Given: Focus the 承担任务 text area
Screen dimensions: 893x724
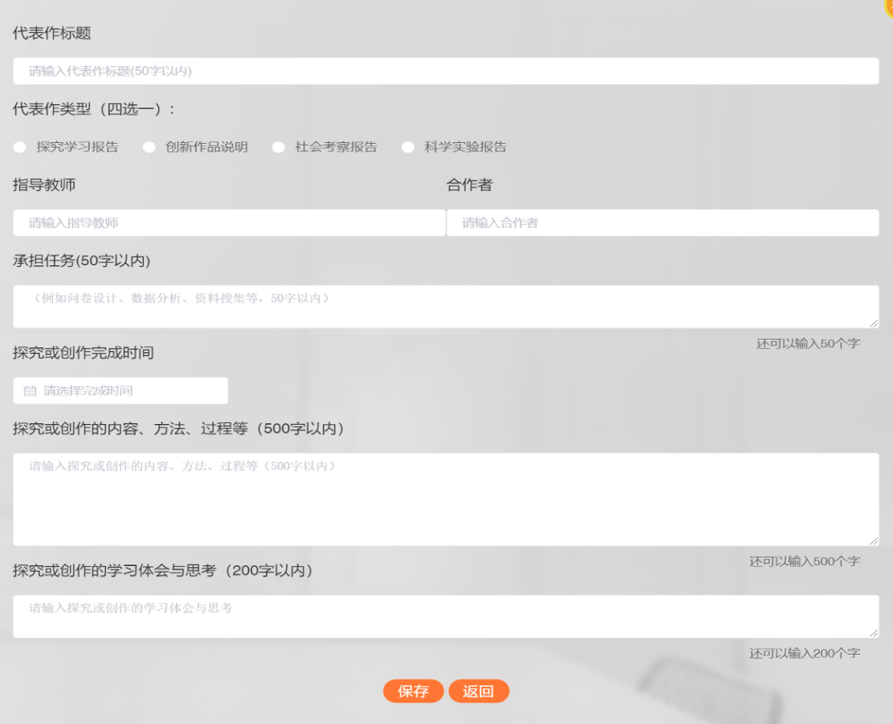Looking at the screenshot, I should 446,307.
